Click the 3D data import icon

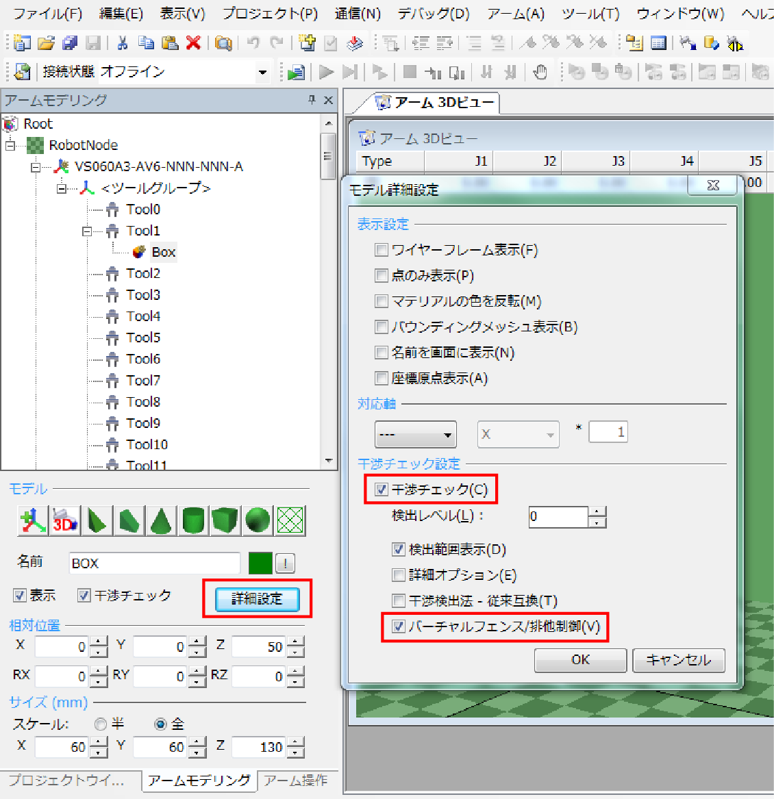(x=65, y=521)
